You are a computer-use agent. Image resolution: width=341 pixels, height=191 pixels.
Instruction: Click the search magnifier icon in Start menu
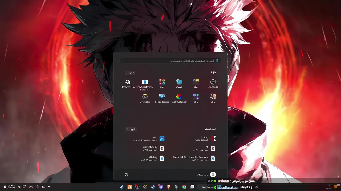pos(217,61)
